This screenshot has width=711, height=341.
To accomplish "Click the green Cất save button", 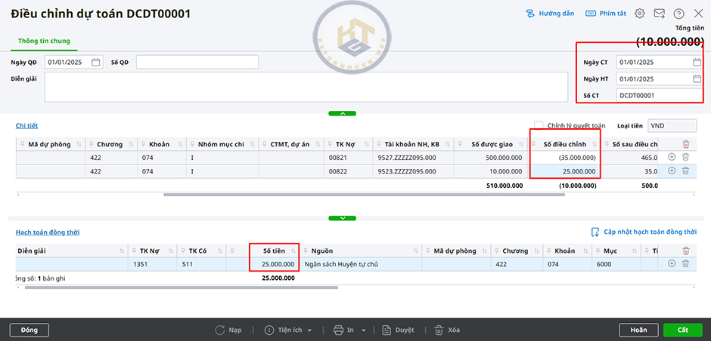I will tap(682, 330).
